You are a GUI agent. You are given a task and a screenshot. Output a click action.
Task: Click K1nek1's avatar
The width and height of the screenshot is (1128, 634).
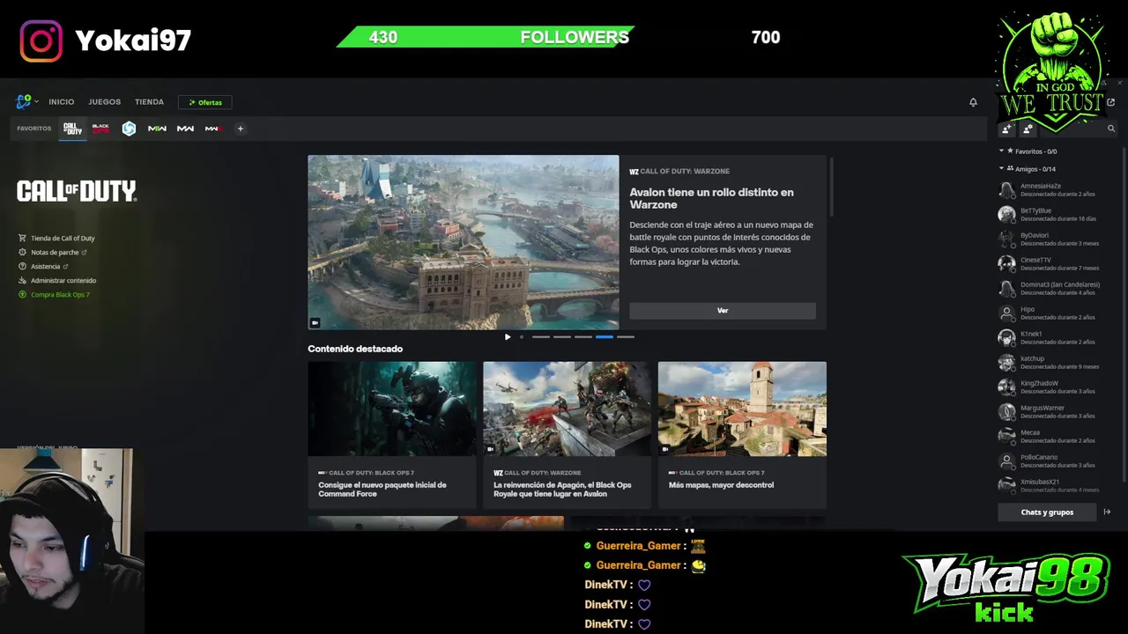[x=1006, y=337]
